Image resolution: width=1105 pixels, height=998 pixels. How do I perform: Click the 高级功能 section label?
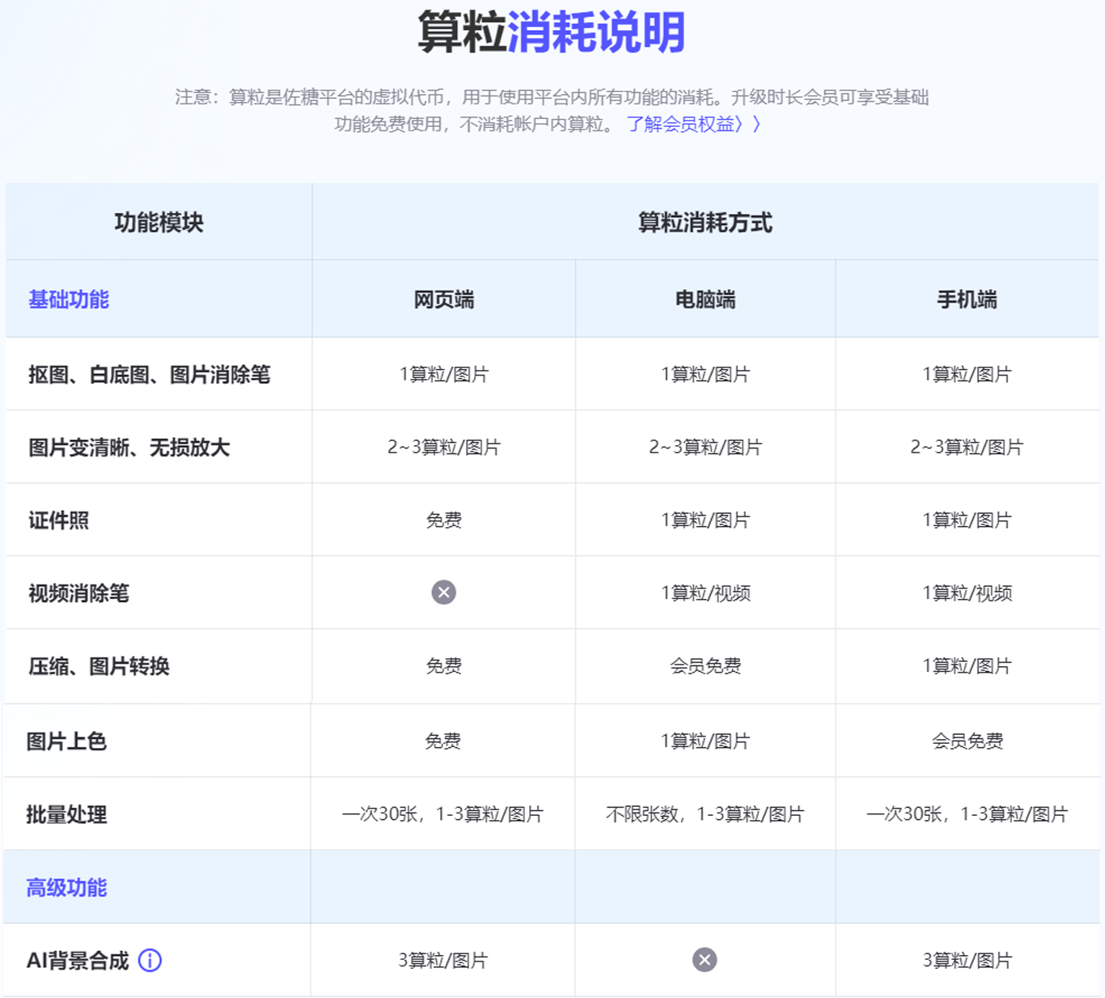pyautogui.click(x=66, y=888)
